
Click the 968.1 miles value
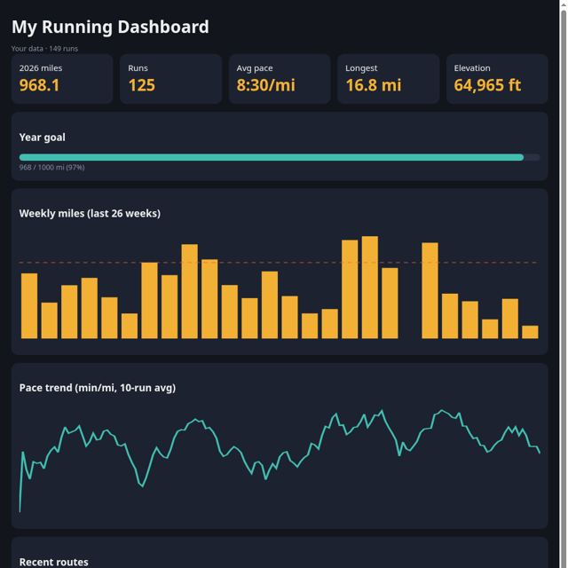(39, 85)
